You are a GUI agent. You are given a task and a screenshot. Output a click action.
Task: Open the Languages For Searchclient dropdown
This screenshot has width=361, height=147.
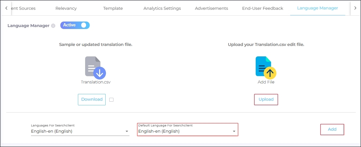[x=80, y=131]
